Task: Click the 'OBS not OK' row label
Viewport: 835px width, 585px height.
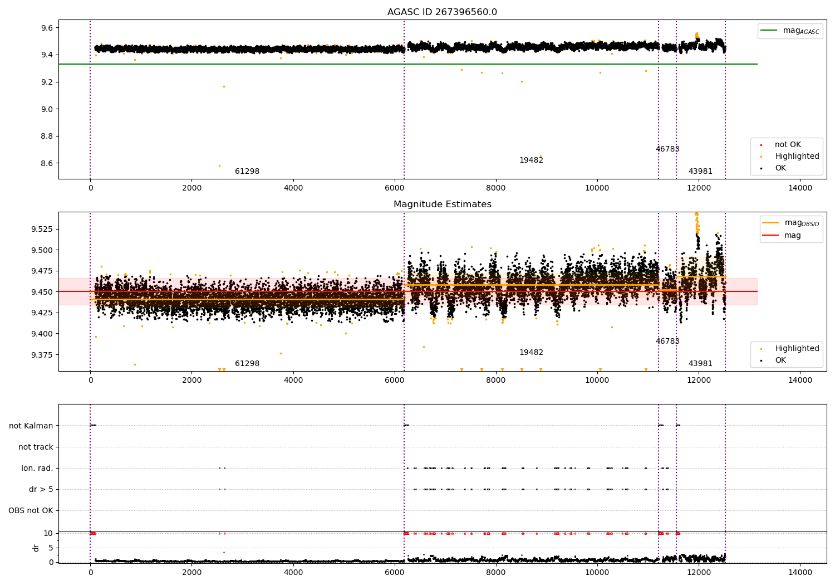Action: tap(31, 510)
